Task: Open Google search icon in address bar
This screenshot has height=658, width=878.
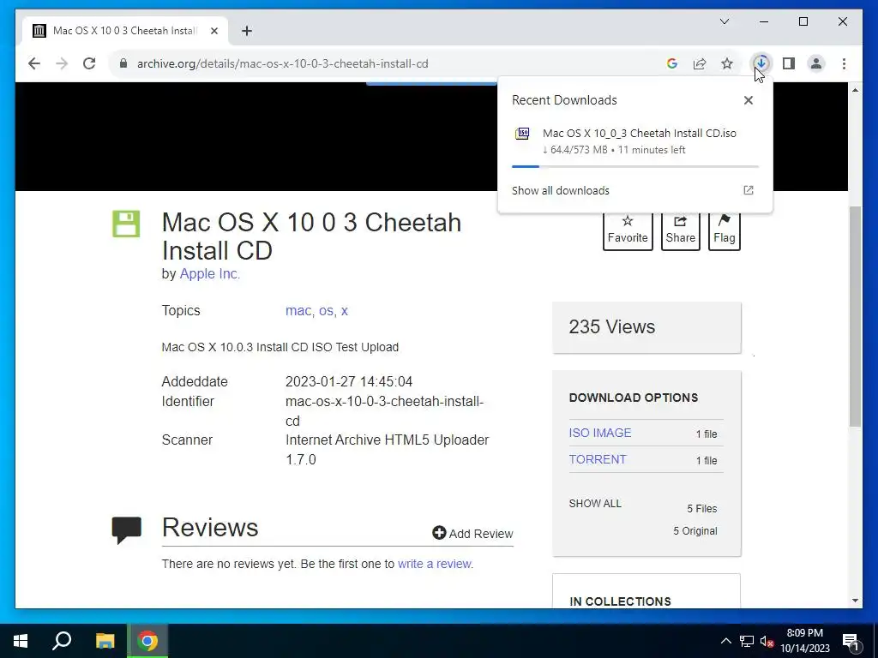Action: pyautogui.click(x=672, y=63)
